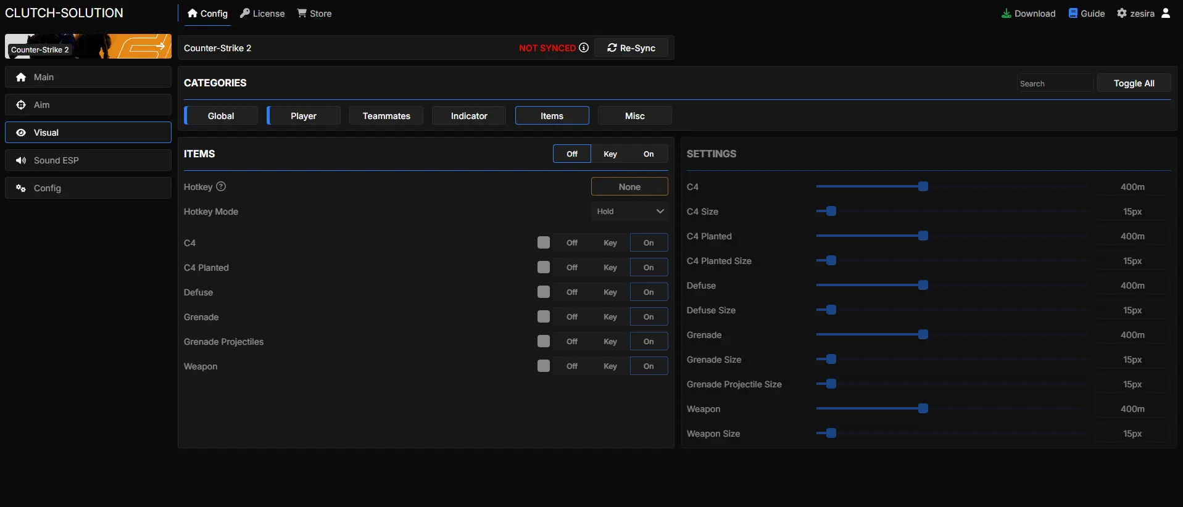Open Store with the cart icon

pyautogui.click(x=302, y=13)
